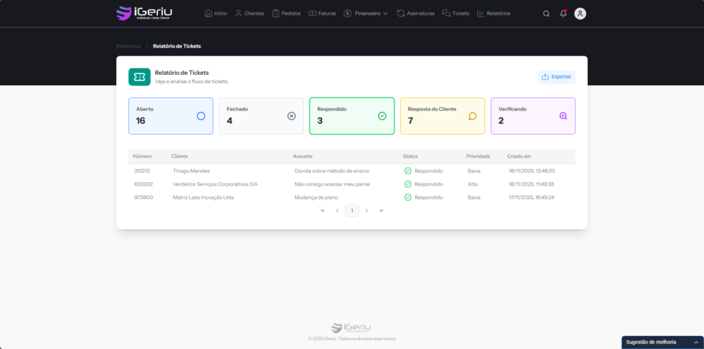Select the Resposta do Cliente card

tap(442, 116)
